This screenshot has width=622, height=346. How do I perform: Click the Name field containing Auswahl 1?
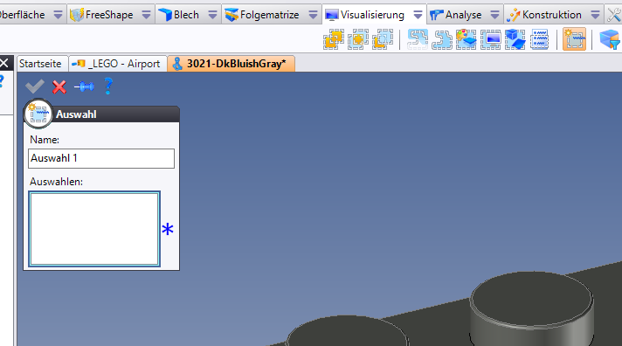point(101,158)
